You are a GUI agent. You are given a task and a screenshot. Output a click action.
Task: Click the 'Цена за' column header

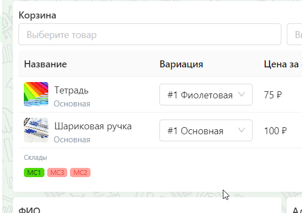tap(281, 64)
